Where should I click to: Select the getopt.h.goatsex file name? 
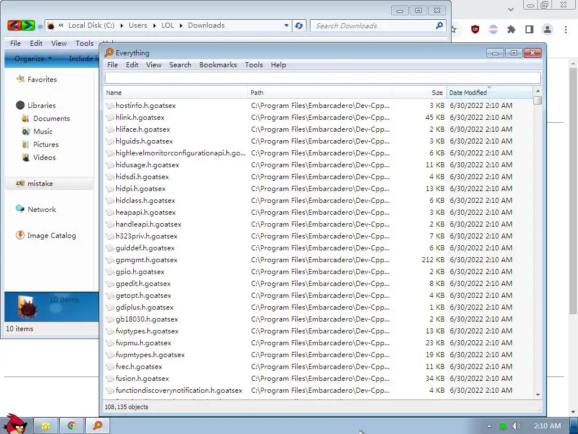point(143,295)
